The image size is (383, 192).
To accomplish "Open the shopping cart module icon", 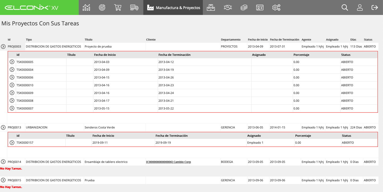I will click(118, 7).
